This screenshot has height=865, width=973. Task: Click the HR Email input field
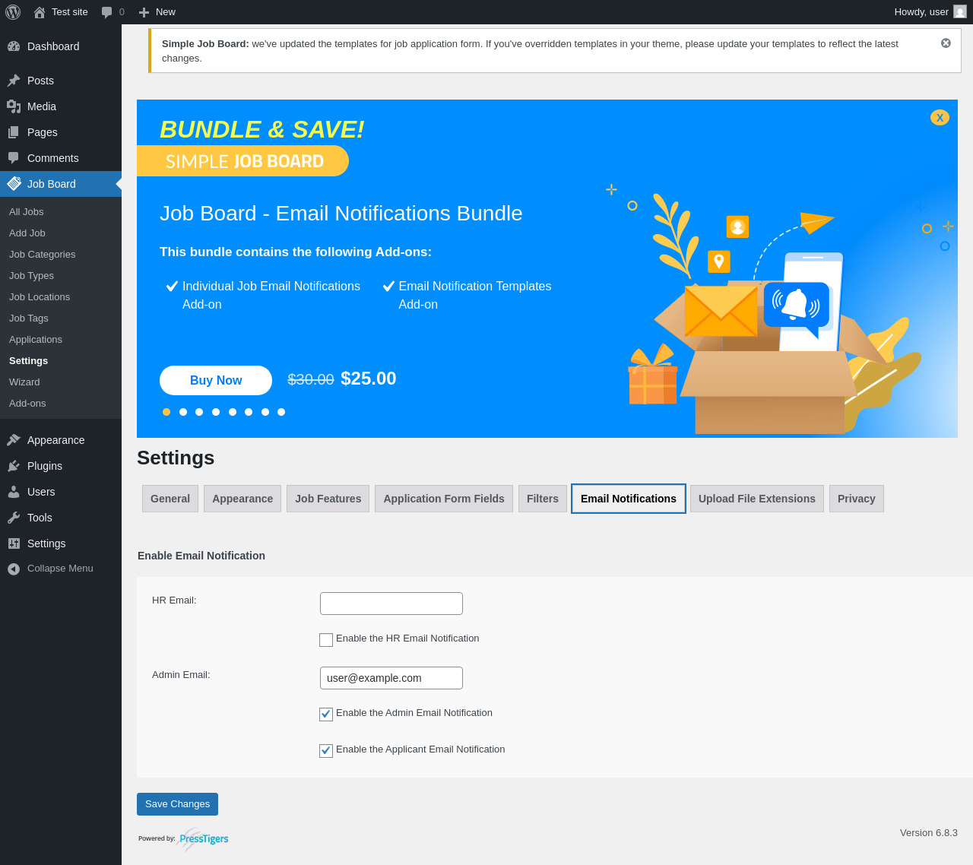click(391, 604)
